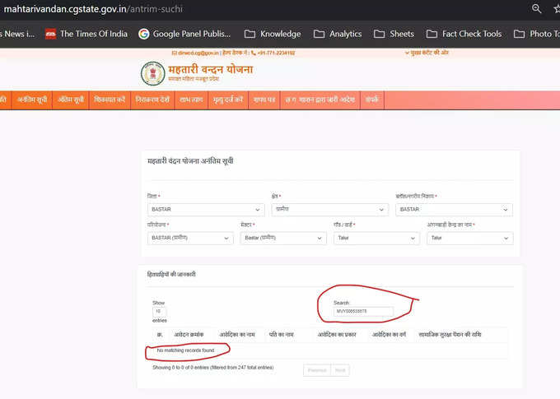Image resolution: width=560 pixels, height=399 pixels.
Task: Click the browser zoom magnifier icon
Action: point(536,9)
